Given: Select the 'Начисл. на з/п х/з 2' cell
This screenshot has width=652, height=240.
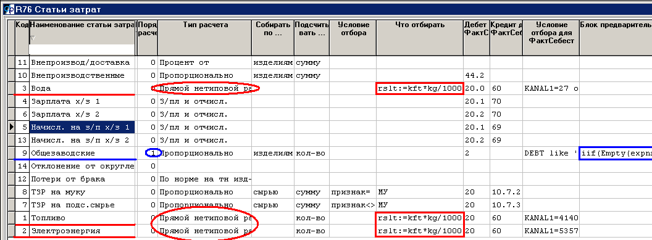Looking at the screenshot, I should click(x=82, y=140).
